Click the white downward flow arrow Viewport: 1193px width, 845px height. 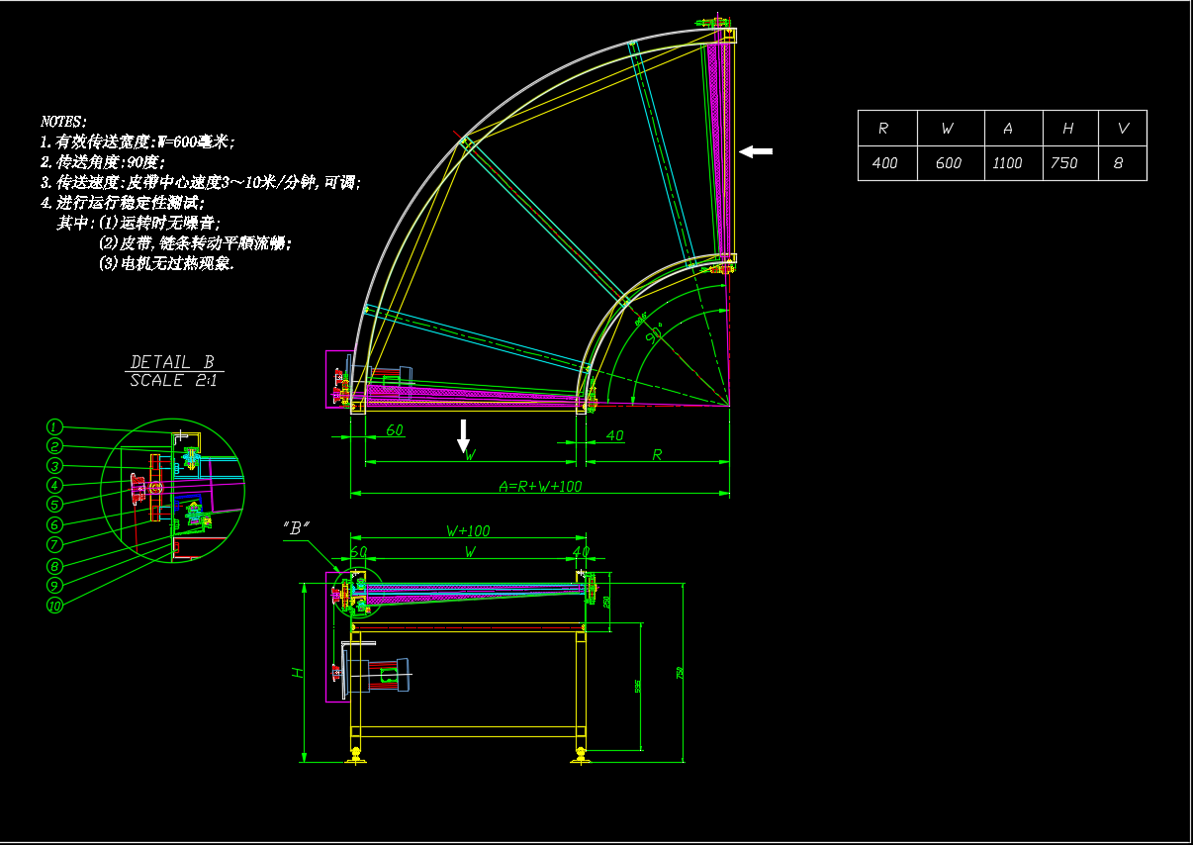coord(463,435)
